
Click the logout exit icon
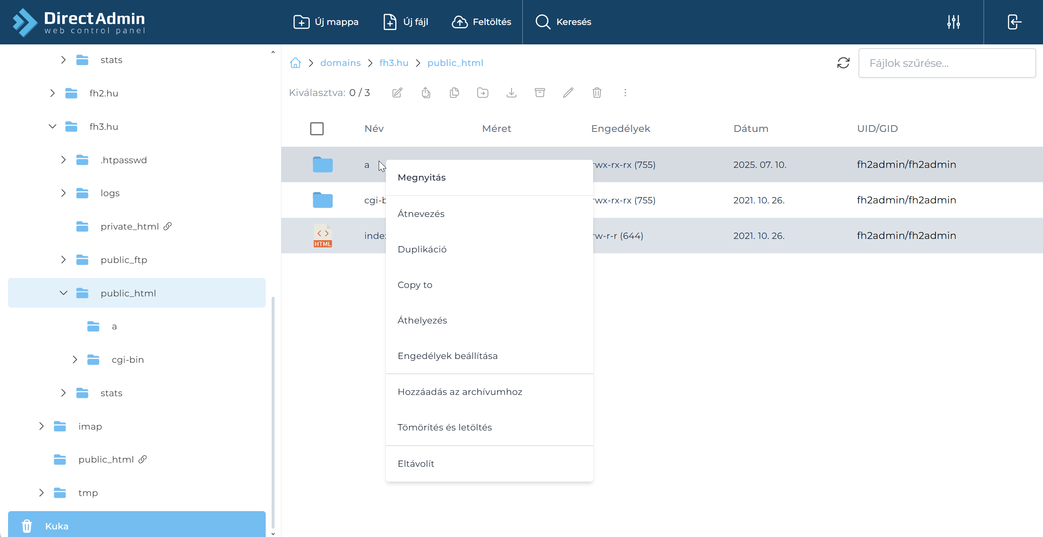[1014, 22]
